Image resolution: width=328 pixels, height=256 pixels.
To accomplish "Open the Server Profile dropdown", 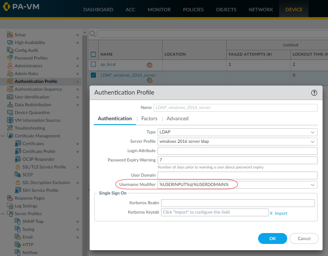I will tap(237, 141).
